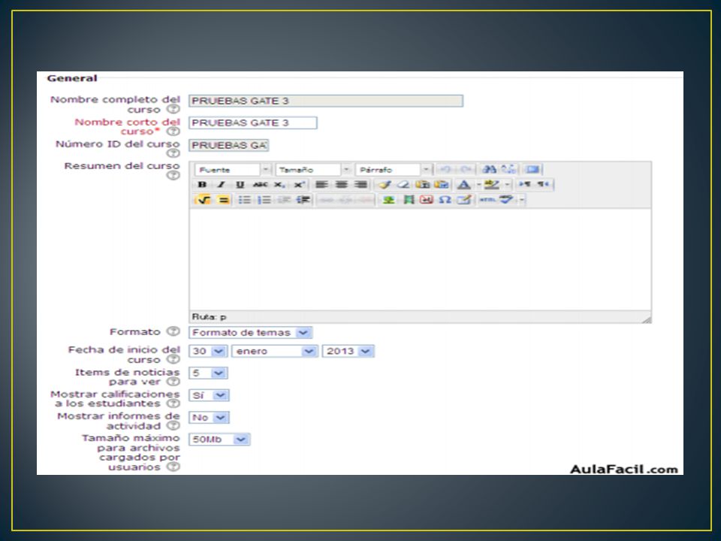Toggle underline formatting in the editor
The width and height of the screenshot is (721, 541).
tap(240, 185)
